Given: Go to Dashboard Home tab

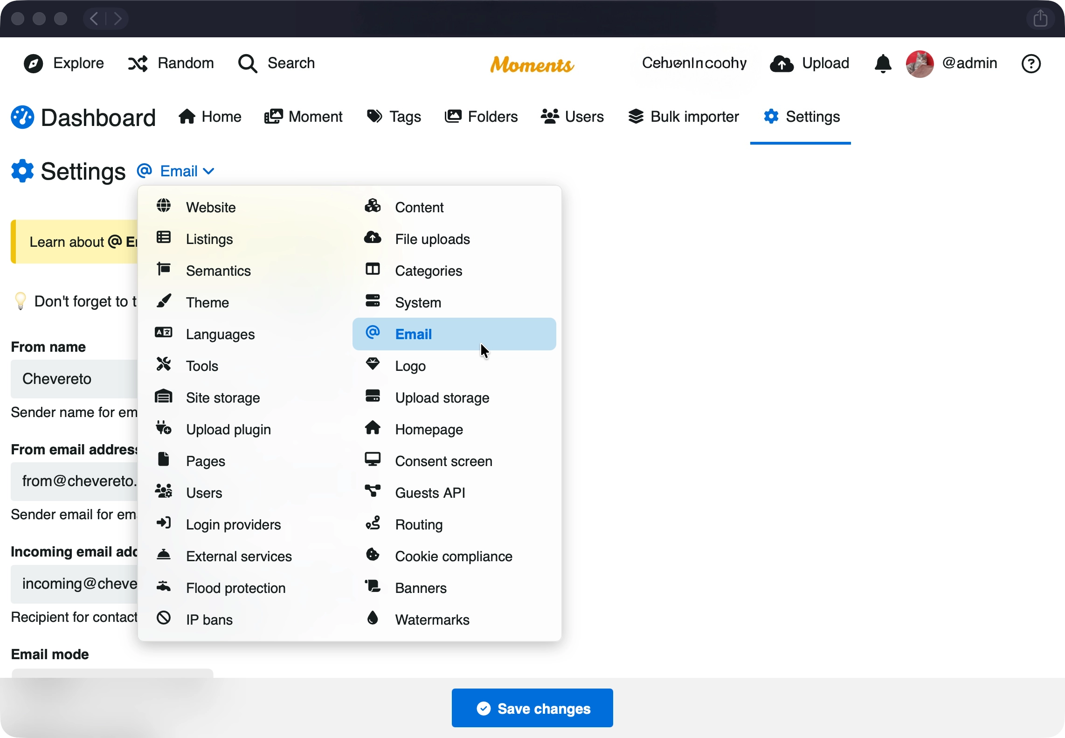Looking at the screenshot, I should click(x=210, y=117).
